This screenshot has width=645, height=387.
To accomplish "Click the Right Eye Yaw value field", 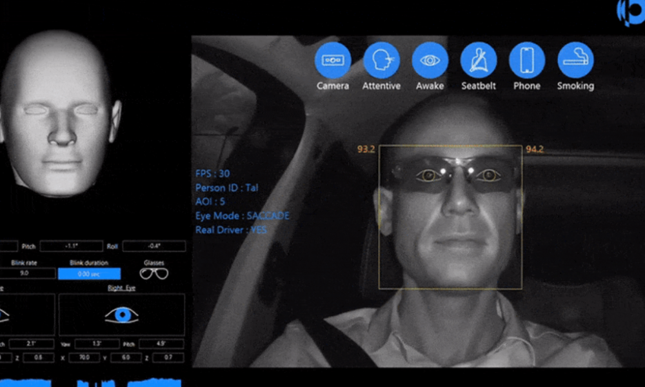I will tap(97, 344).
